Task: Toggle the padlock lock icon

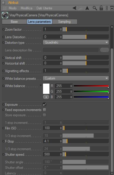Action: pos(101,8)
